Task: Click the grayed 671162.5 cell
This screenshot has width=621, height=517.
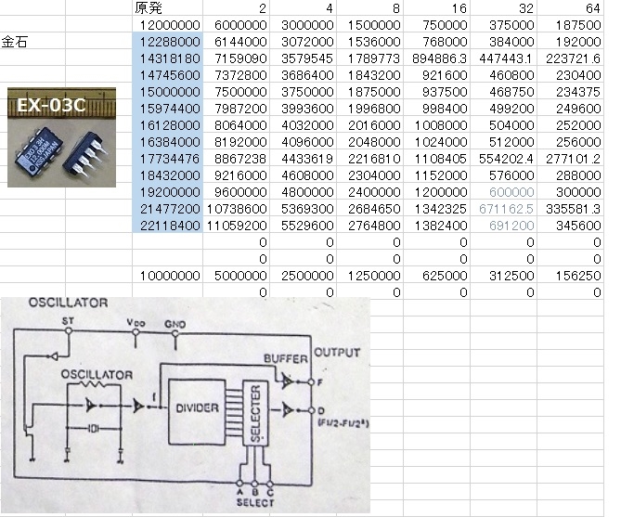Action: pos(504,209)
